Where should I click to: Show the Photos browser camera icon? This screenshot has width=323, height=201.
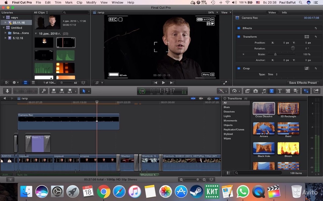pyautogui.click(x=255, y=91)
